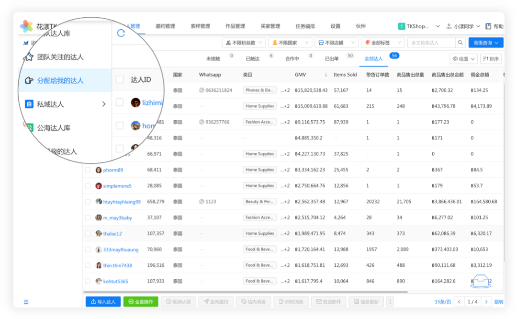Click the sidebar collapse icon at bottom left
The width and height of the screenshot is (517, 319).
point(26,302)
